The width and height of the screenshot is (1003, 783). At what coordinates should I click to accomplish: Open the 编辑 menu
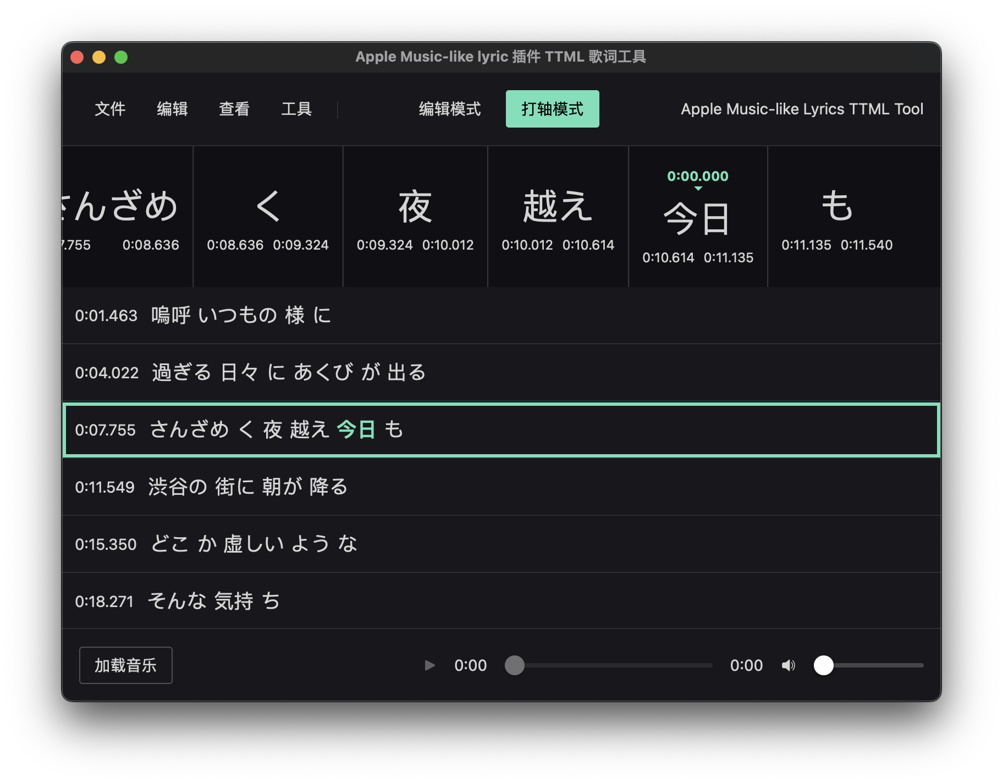[x=173, y=108]
